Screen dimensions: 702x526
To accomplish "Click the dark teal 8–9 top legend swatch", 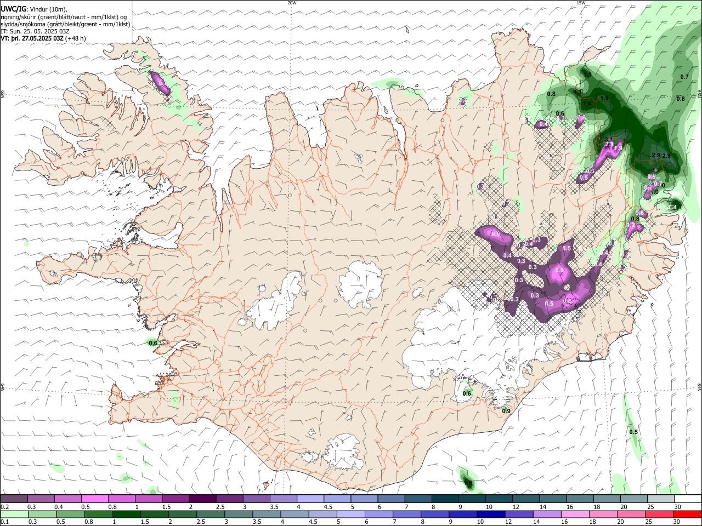I will [x=445, y=499].
